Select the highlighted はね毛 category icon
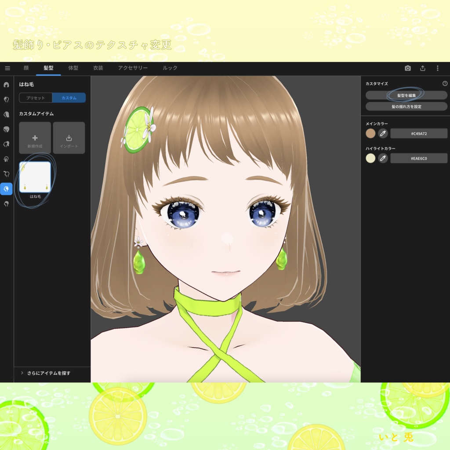450x450 pixels. [x=6, y=189]
